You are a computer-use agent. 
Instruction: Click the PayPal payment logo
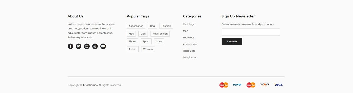tap(237, 85)
